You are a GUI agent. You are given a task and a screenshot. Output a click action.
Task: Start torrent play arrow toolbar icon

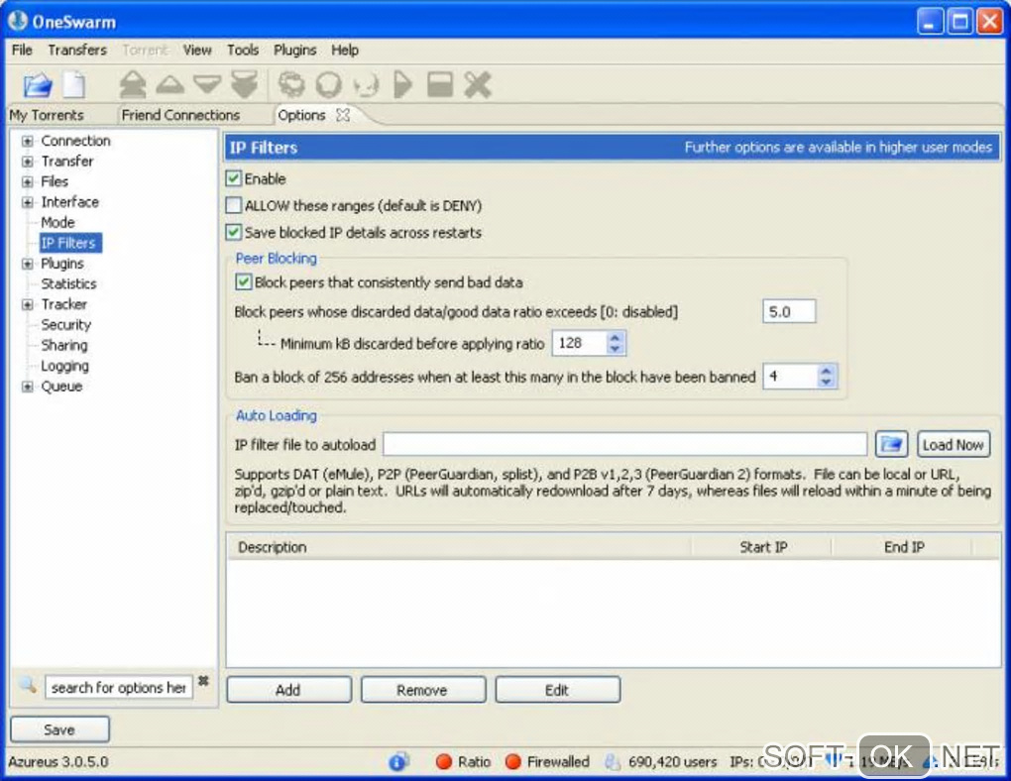tap(402, 84)
